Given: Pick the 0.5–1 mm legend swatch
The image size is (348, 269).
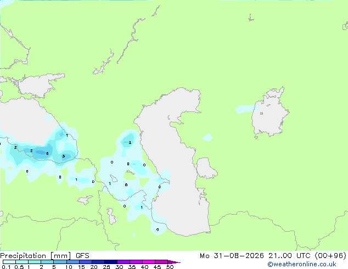Looking at the screenshot, I should tap(22, 262).
